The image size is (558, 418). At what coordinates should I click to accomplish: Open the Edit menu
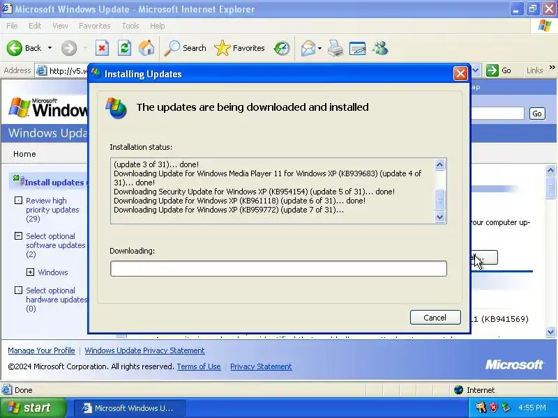click(35, 26)
